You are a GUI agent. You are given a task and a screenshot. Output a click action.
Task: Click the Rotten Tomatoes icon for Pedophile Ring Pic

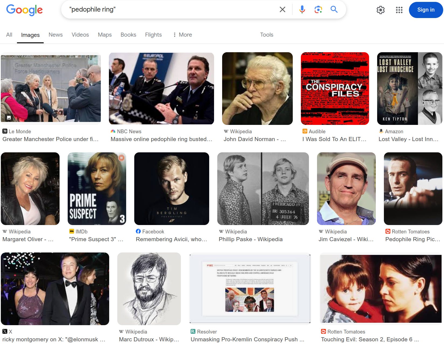[388, 231]
